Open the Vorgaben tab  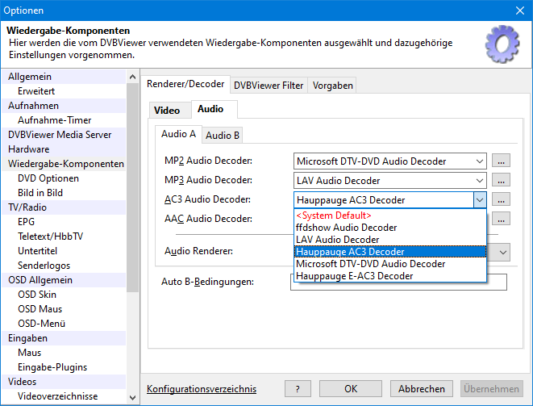click(x=332, y=86)
